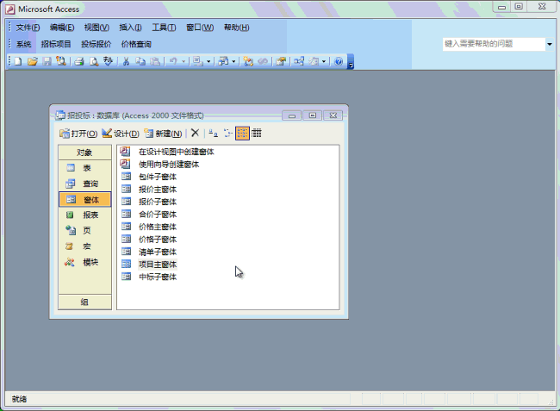The width and height of the screenshot is (560, 411).
Task: Select 查询 in the objects bar
Action: [x=84, y=184]
